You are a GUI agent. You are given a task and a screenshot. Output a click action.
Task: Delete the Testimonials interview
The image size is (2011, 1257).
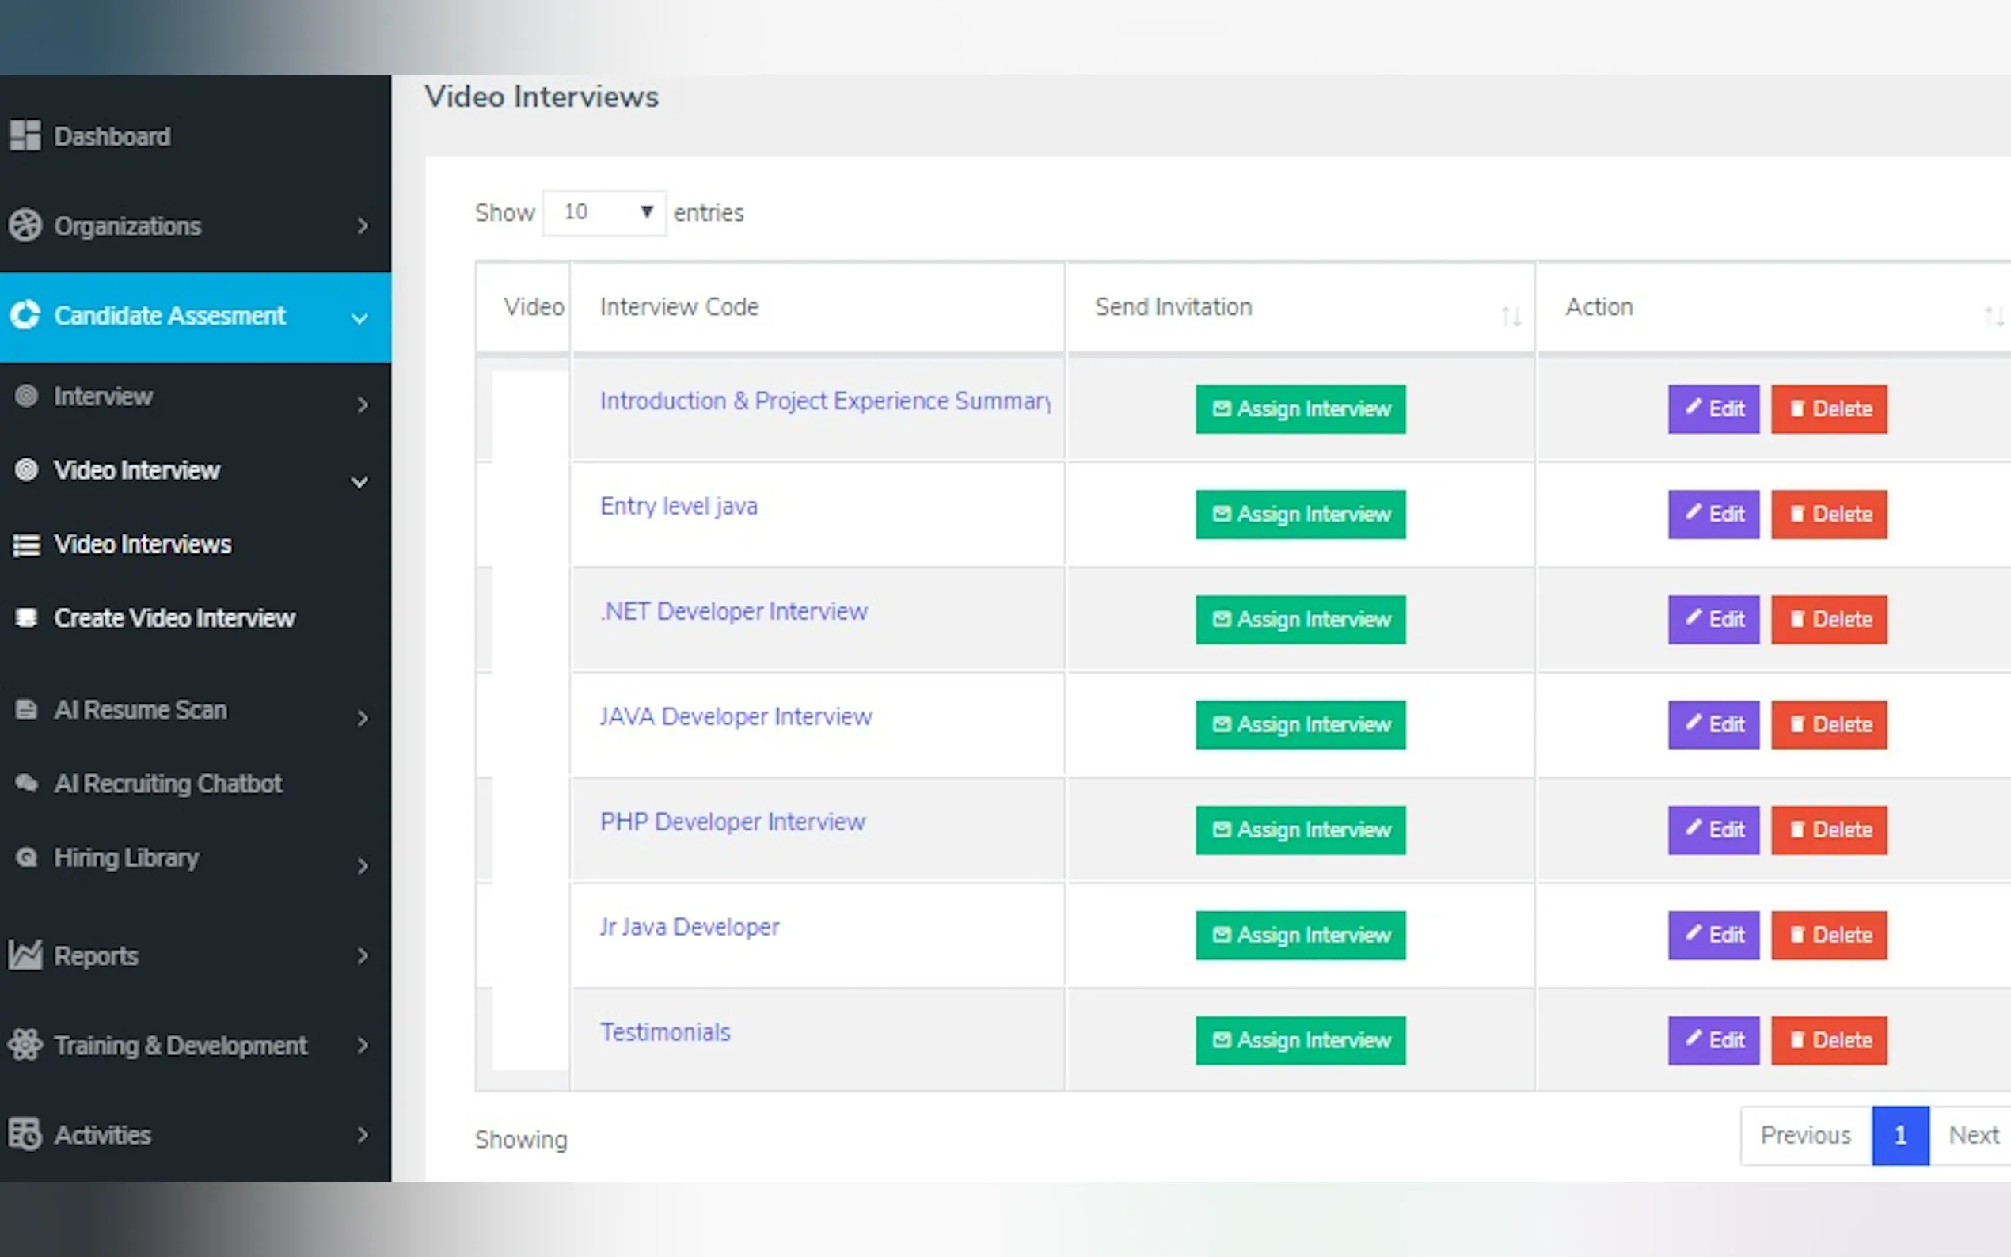click(1828, 1040)
